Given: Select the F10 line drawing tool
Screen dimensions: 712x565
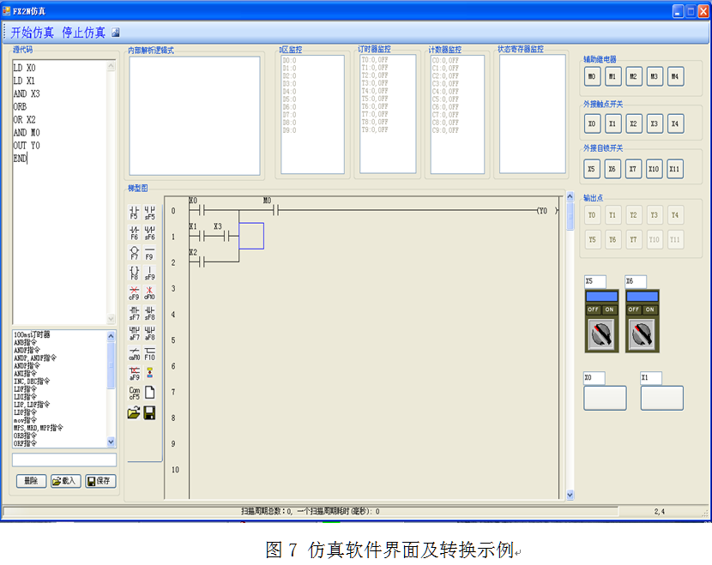Looking at the screenshot, I should coord(149,353).
